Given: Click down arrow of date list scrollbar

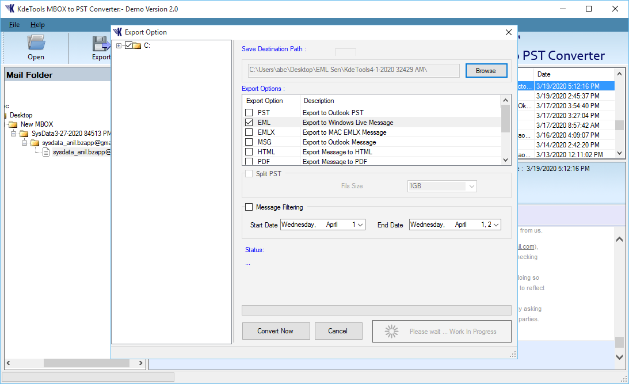Looking at the screenshot, I should [x=619, y=153].
